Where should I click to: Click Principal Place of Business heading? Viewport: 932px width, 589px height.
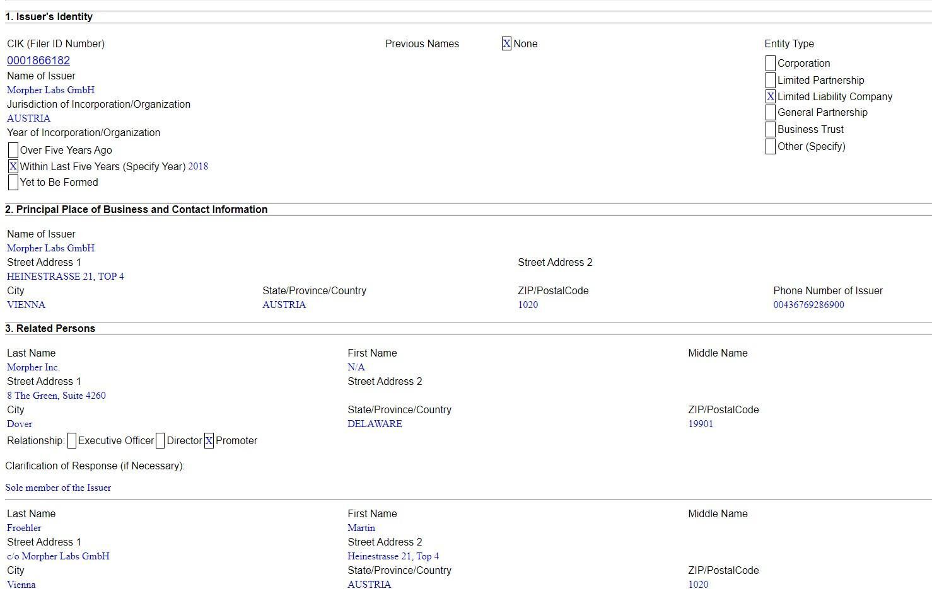point(136,209)
